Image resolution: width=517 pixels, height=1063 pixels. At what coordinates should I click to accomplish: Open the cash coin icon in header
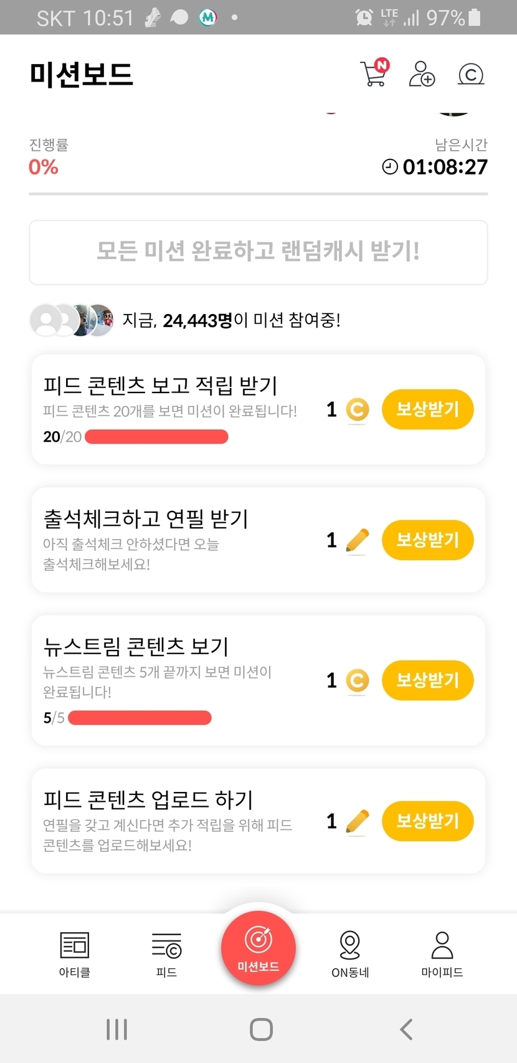point(471,75)
